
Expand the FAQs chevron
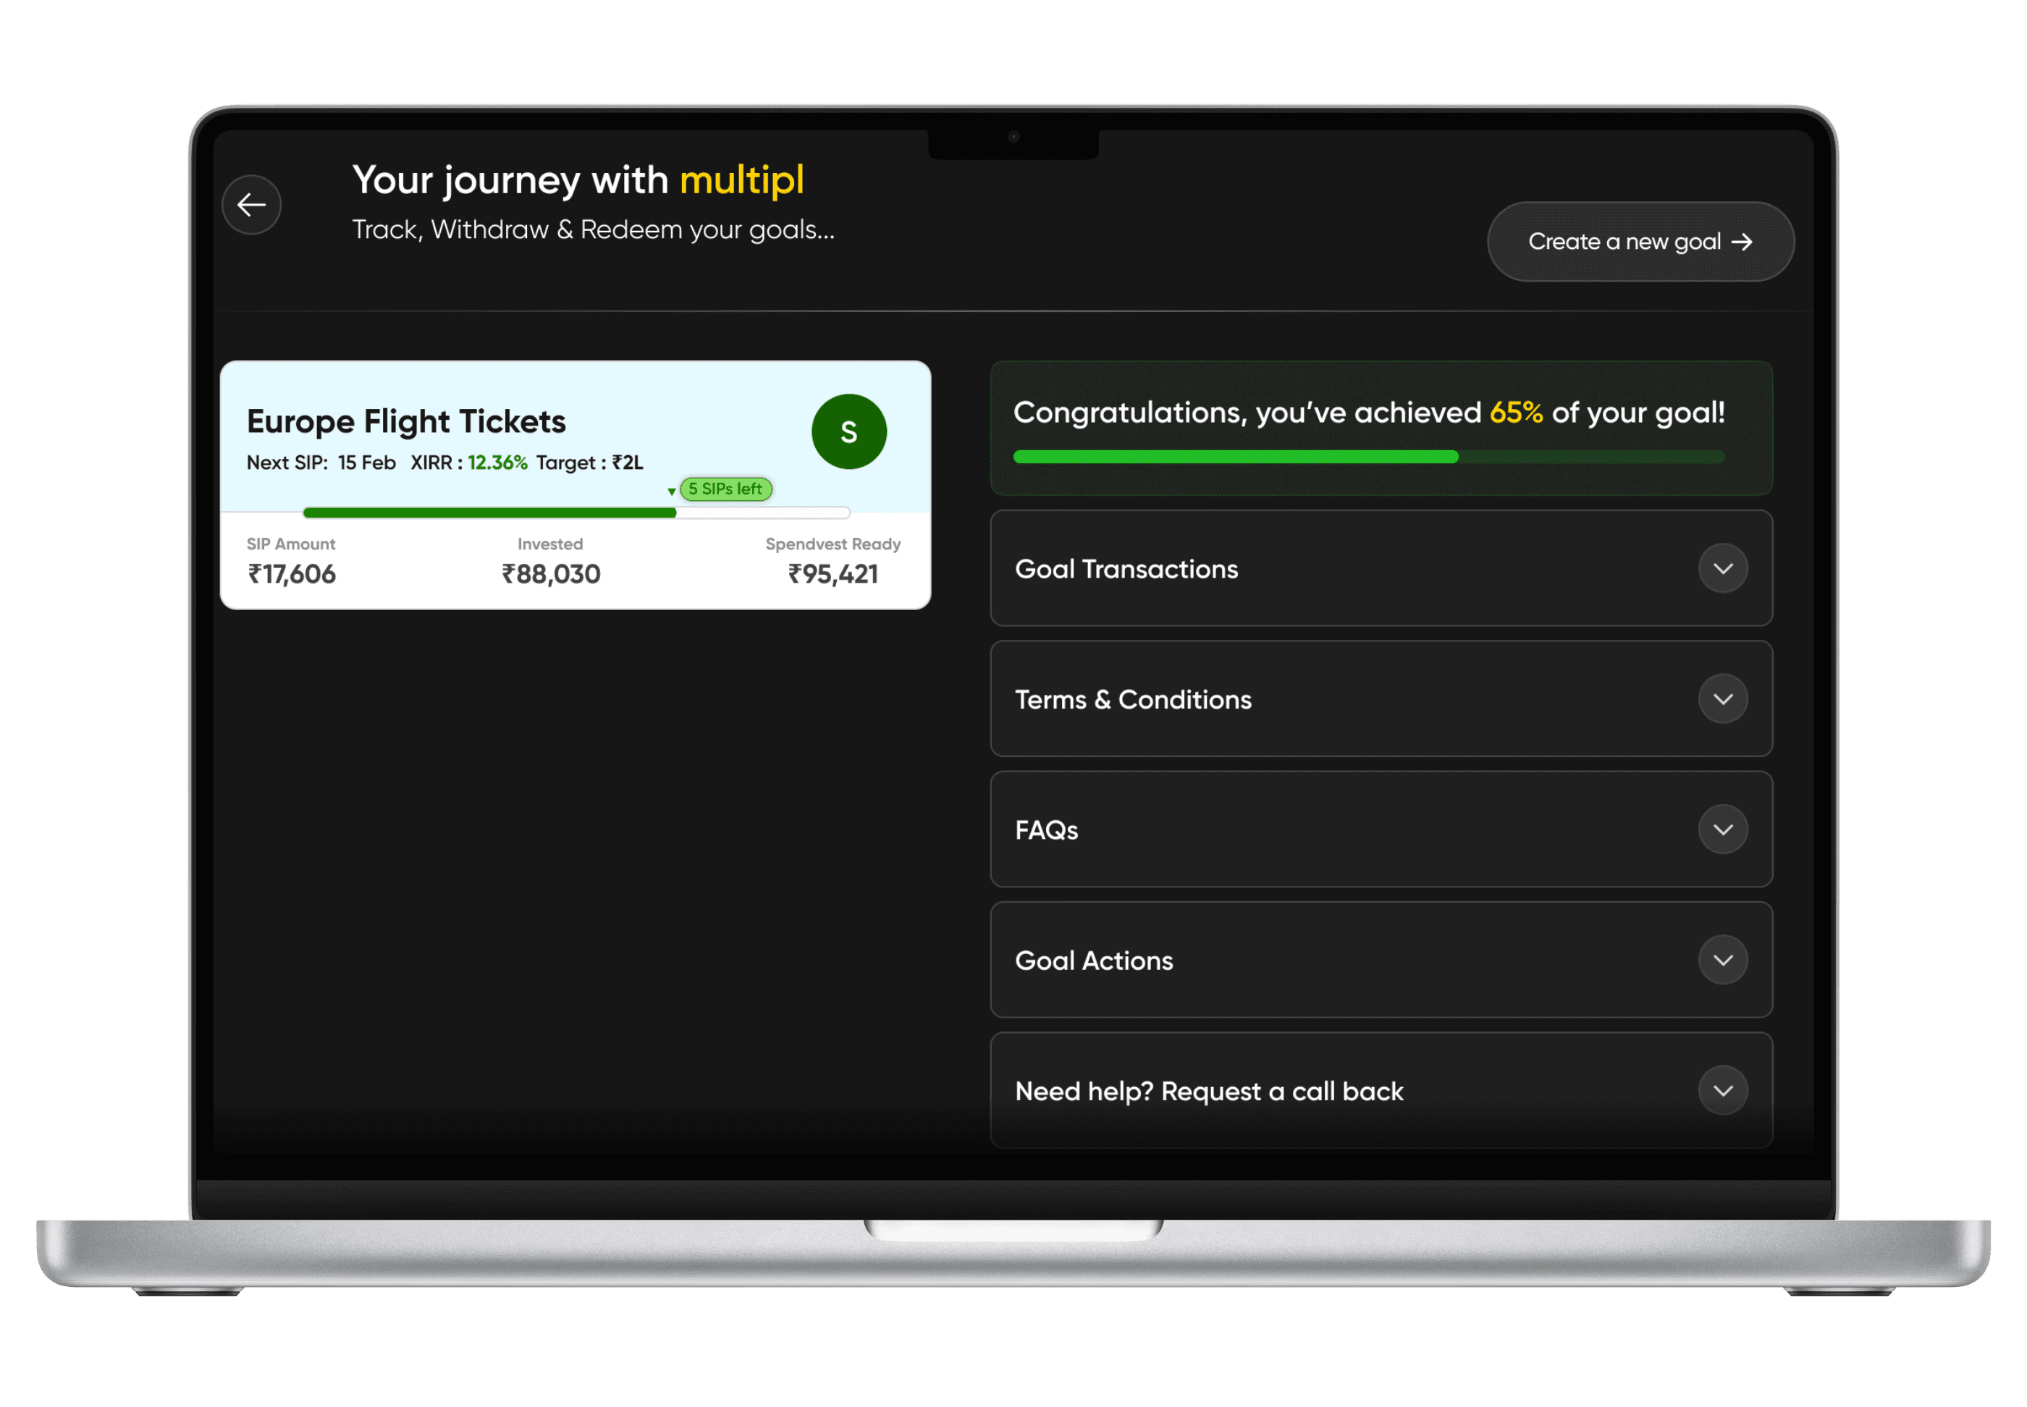tap(1723, 829)
